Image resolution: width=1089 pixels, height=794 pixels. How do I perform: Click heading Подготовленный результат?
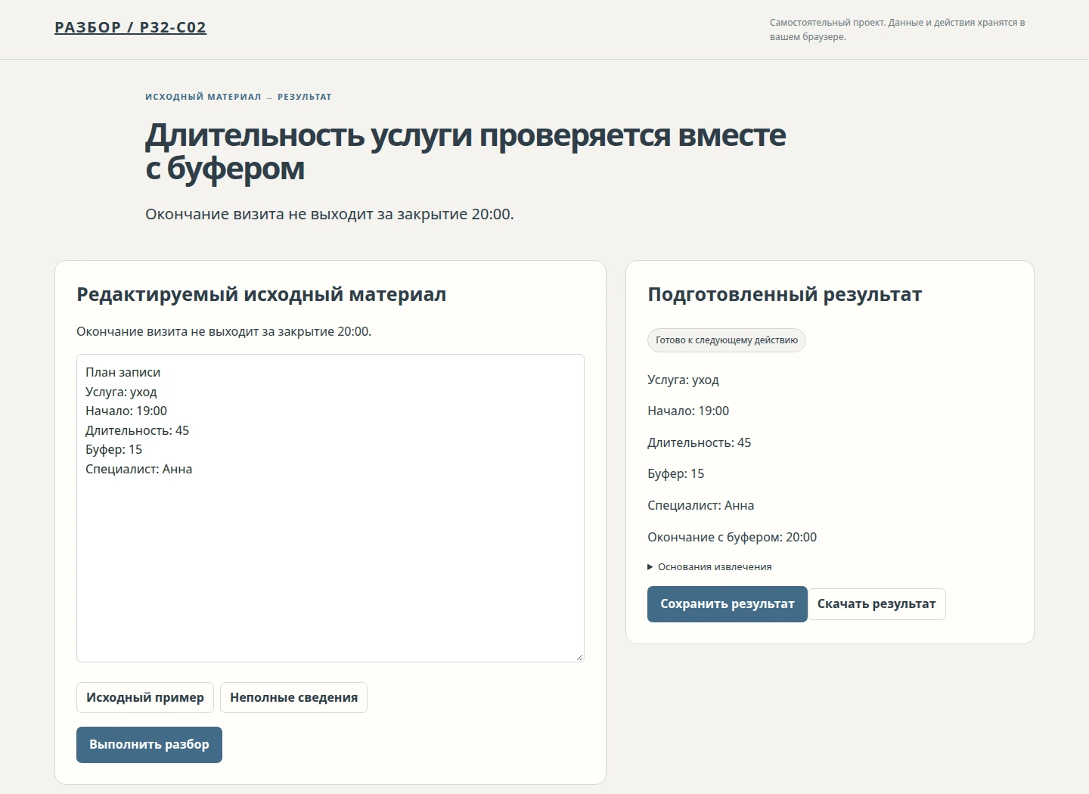tap(785, 294)
